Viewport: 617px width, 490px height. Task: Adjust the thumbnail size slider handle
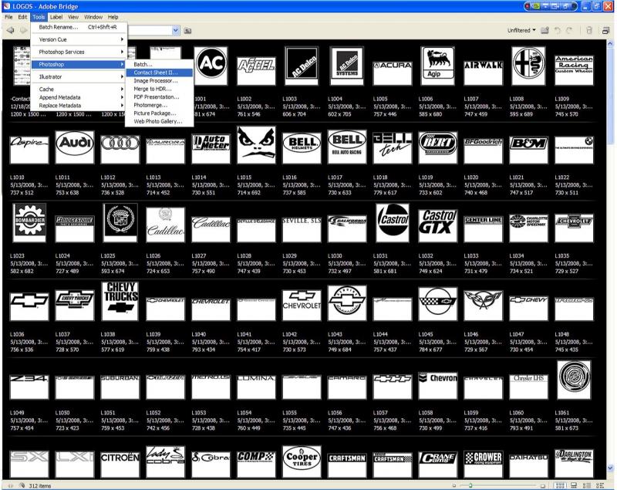470,485
